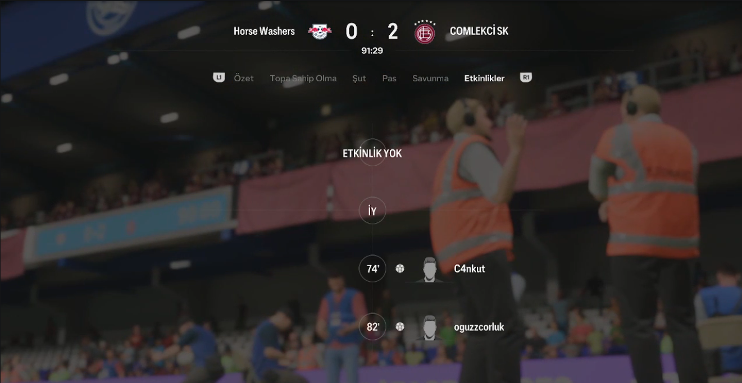Click oguzzcorluk's player avatar silhouette
Screen dimensions: 742x383
pos(430,327)
